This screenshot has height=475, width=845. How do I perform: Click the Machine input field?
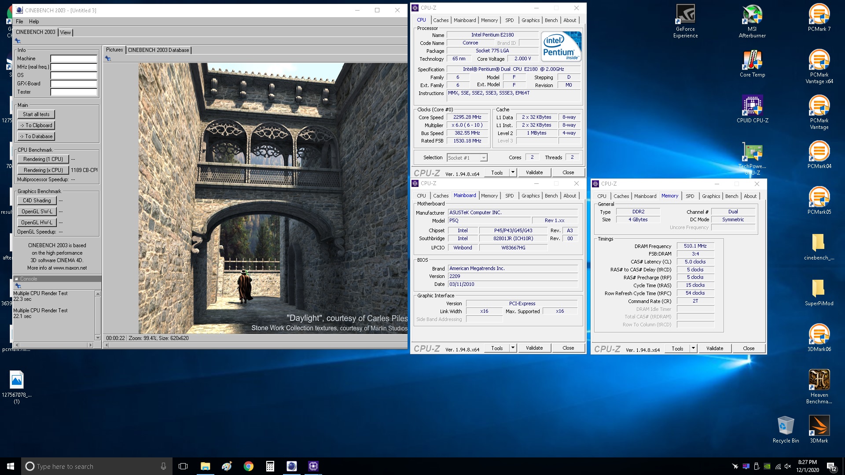coord(73,58)
